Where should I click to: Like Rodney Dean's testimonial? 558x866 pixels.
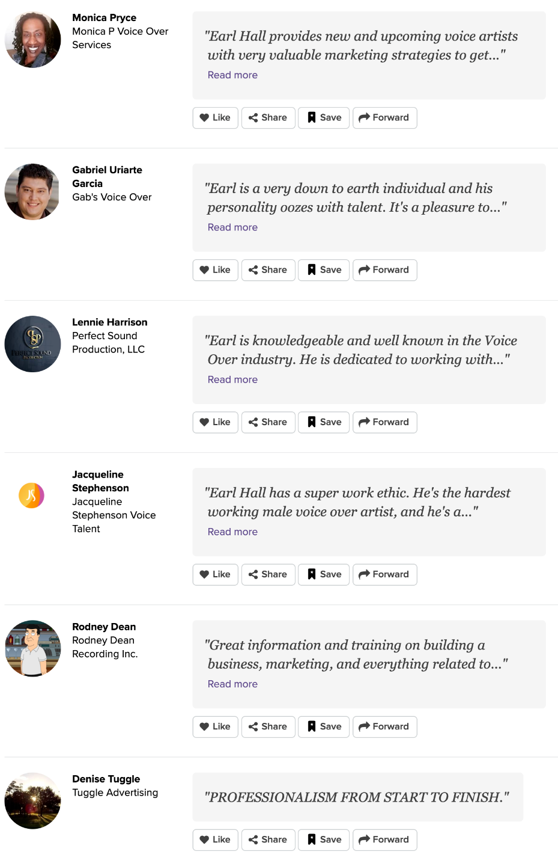coord(215,726)
